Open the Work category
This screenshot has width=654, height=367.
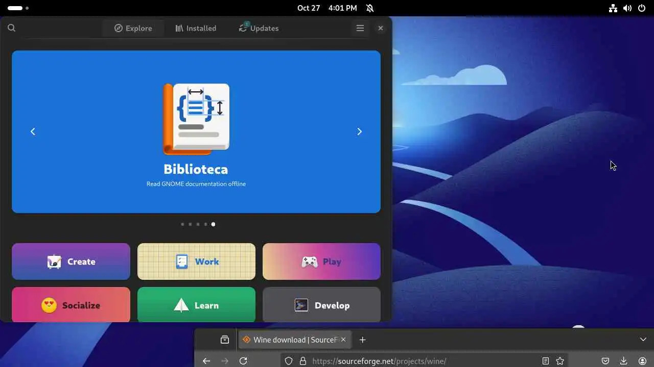(196, 261)
